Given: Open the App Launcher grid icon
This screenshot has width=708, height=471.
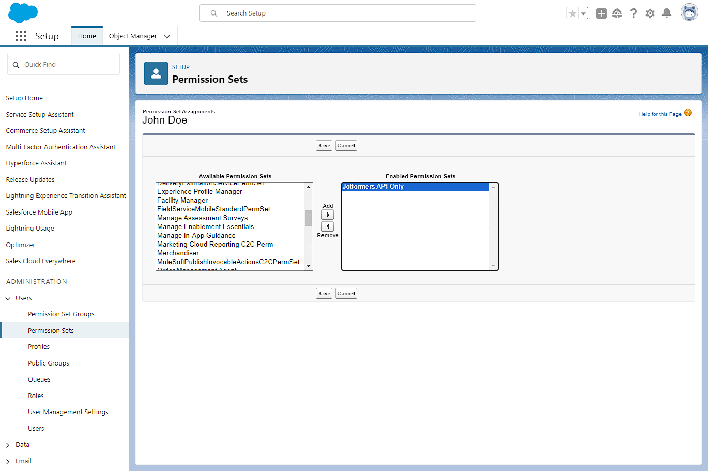Looking at the screenshot, I should [21, 36].
